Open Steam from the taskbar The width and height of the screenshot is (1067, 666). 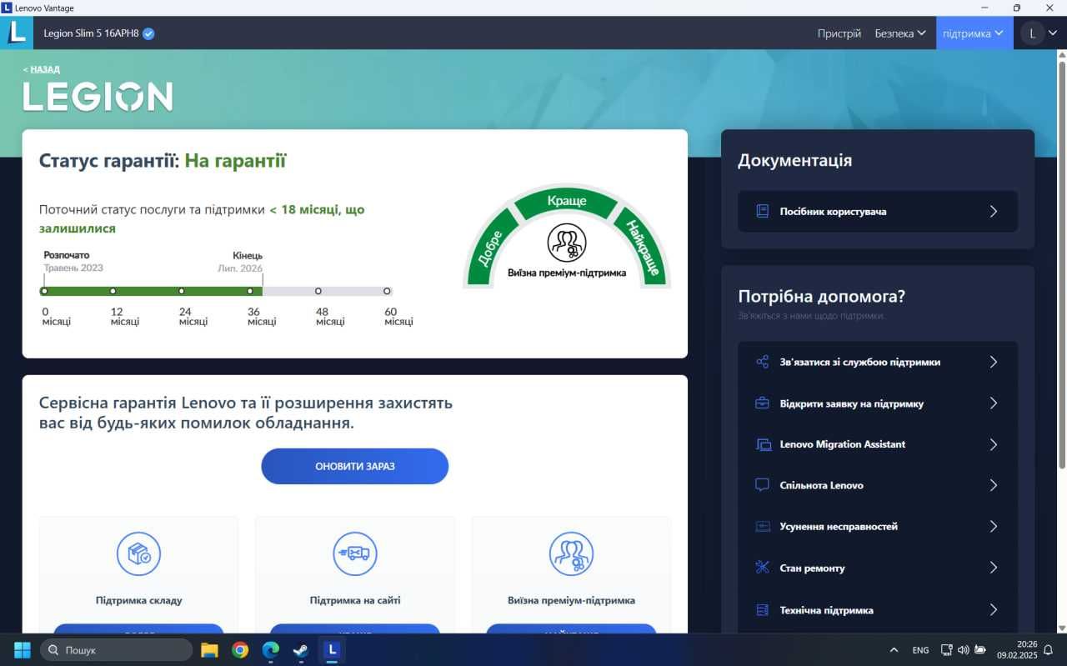tap(301, 649)
